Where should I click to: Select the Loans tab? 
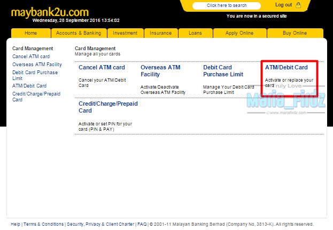pos(196,33)
